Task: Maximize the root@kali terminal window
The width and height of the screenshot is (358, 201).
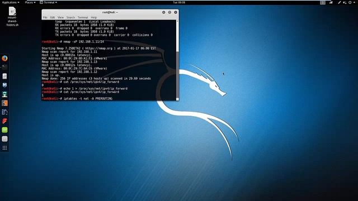Action: coord(169,12)
